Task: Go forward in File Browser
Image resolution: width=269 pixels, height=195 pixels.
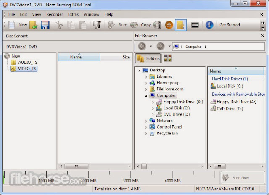Action: (x=161, y=46)
